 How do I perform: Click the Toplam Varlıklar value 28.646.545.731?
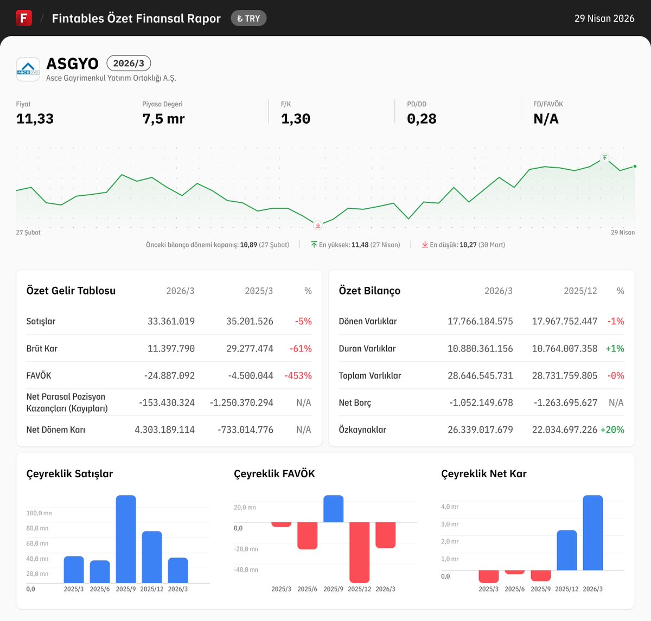[480, 375]
